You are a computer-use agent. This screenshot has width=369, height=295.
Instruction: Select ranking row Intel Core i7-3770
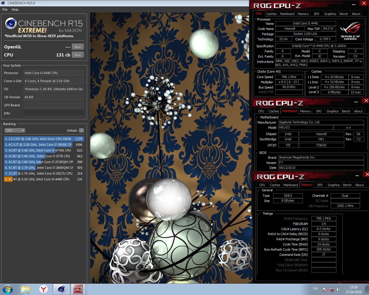(44, 156)
